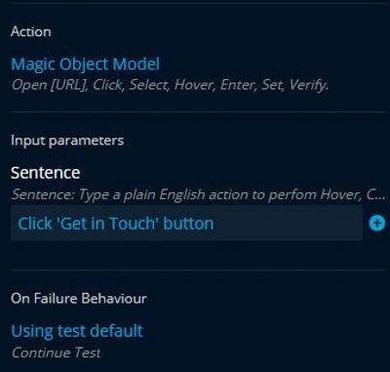Select the Input parameters heading
The width and height of the screenshot is (390, 372).
point(67,141)
